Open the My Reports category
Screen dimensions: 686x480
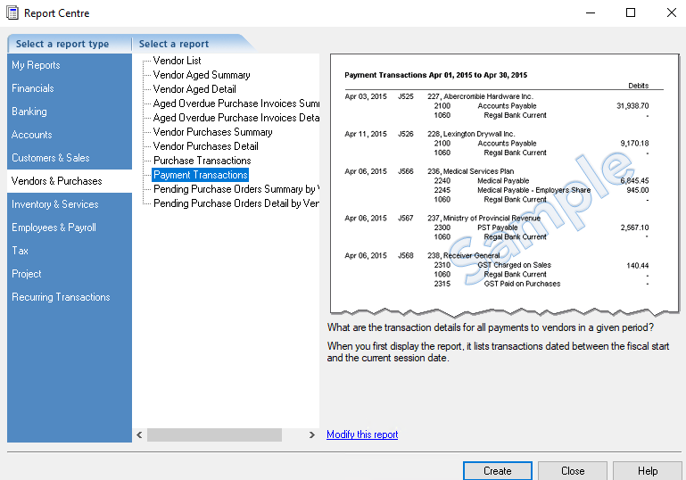click(x=36, y=65)
